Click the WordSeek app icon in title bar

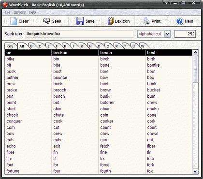(5, 4)
